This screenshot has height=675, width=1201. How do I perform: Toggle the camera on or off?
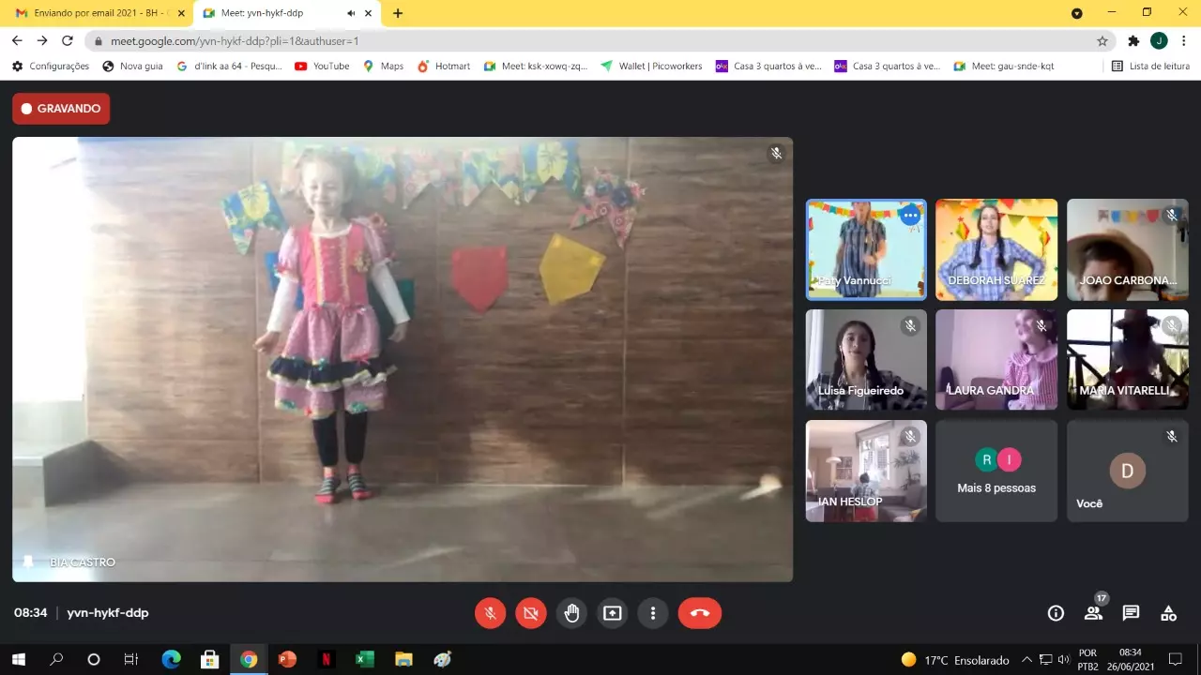tap(530, 613)
